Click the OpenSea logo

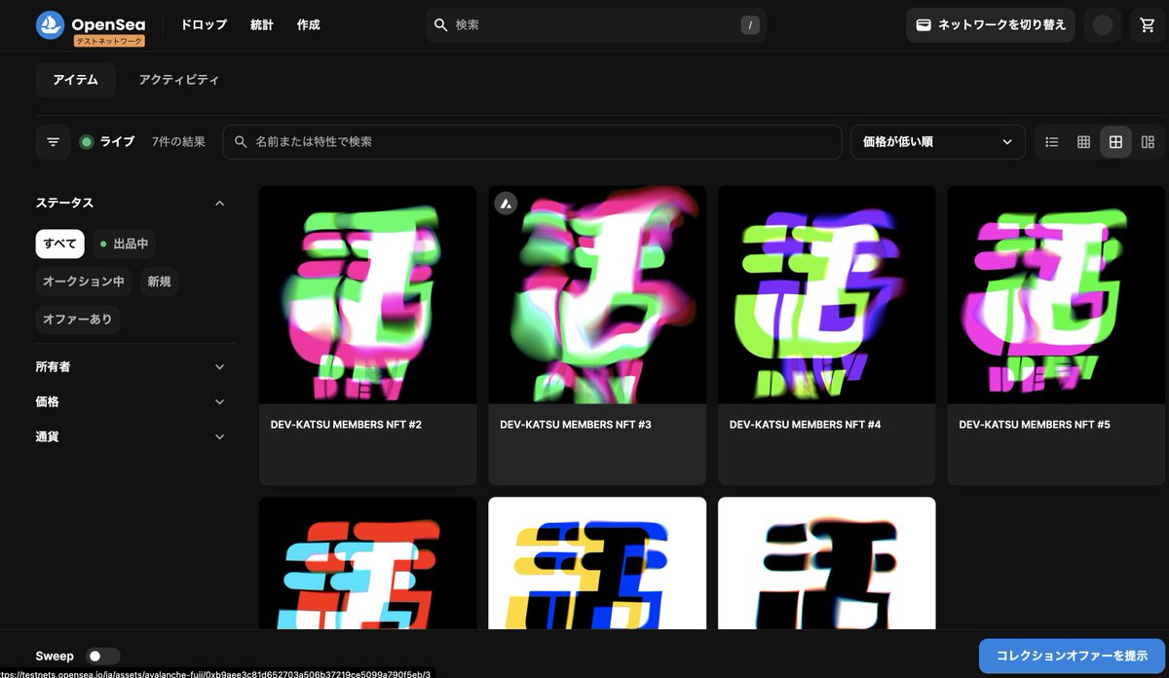[x=90, y=24]
